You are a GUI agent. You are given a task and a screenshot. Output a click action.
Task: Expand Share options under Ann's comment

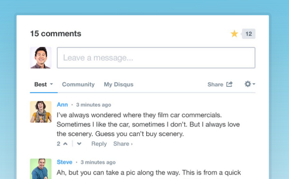click(123, 144)
